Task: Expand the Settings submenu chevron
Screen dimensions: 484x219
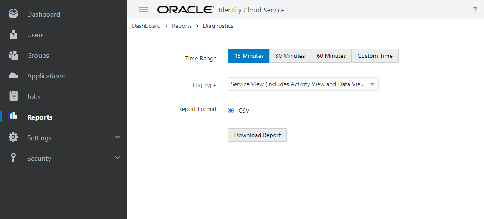Action: (x=117, y=138)
